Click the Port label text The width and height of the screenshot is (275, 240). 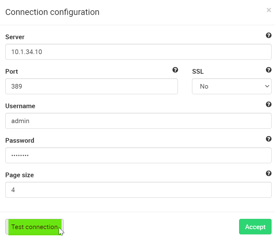[12, 72]
